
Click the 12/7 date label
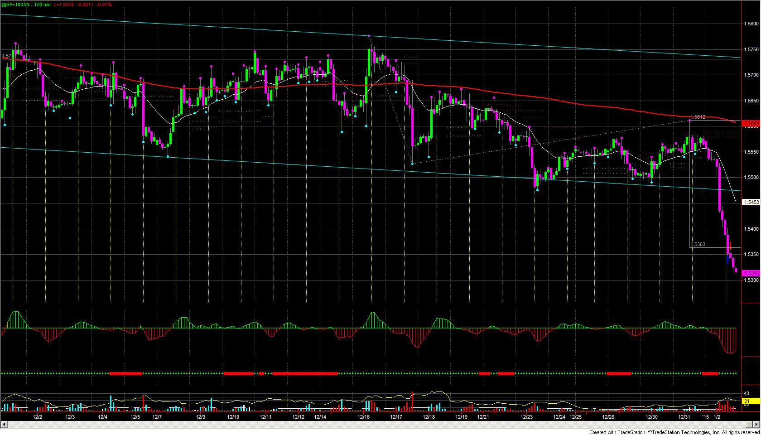click(157, 417)
